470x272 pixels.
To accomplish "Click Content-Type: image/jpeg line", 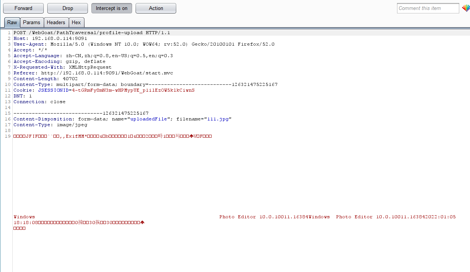I will tap(50, 125).
